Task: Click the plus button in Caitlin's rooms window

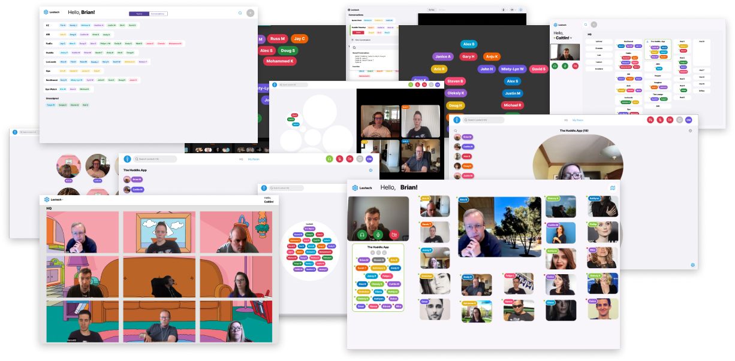Action: pyautogui.click(x=594, y=25)
